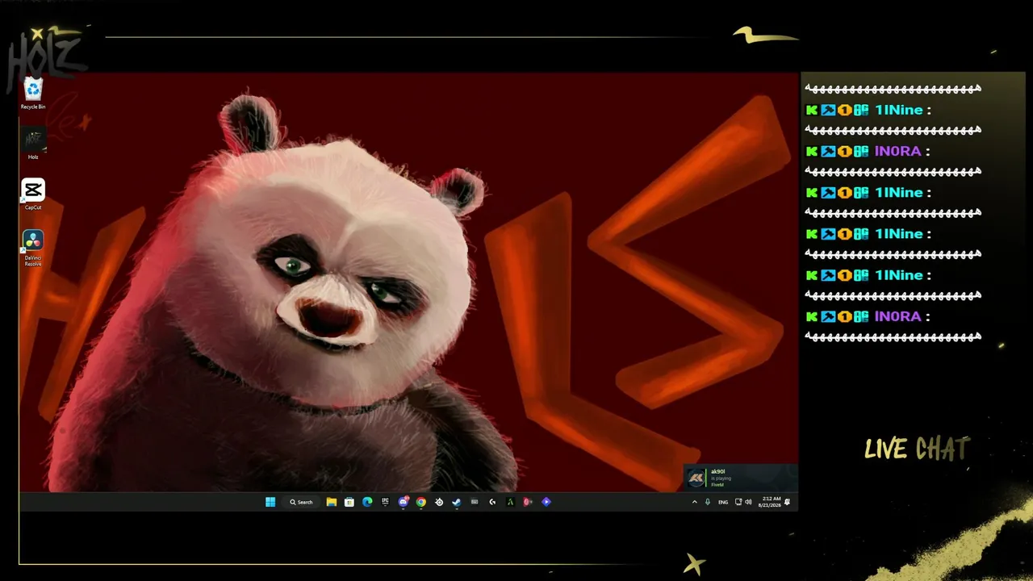Switch to Google Chrome on the taskbar
Image resolution: width=1033 pixels, height=581 pixels.
click(421, 502)
